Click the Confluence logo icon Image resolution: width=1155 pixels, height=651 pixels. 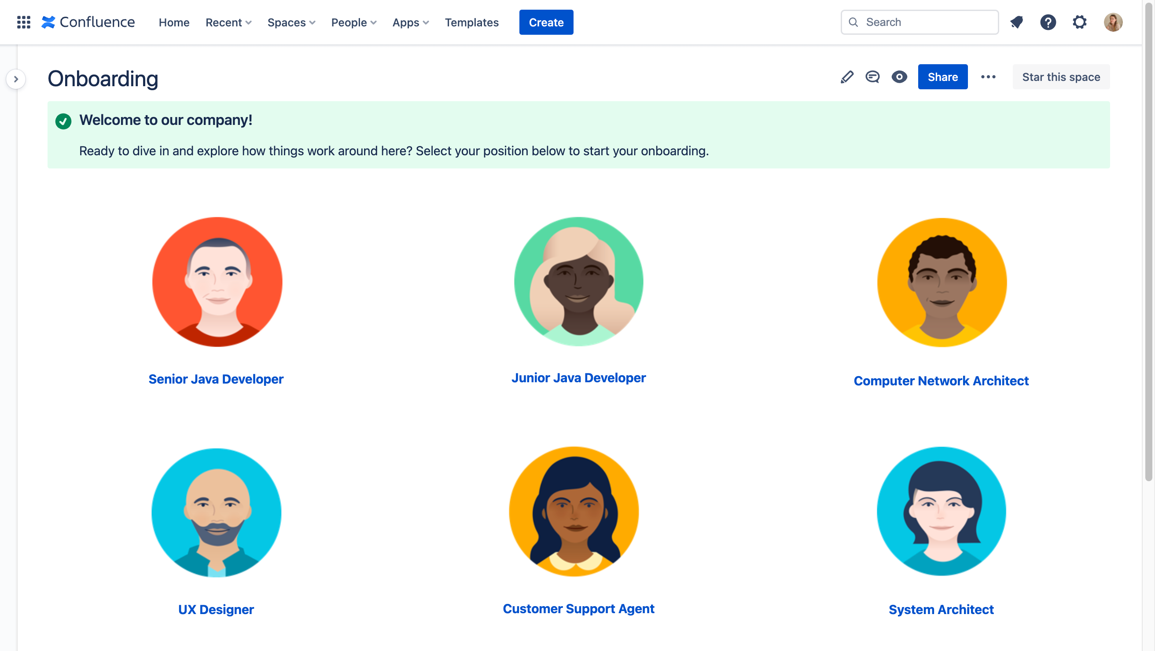pyautogui.click(x=49, y=22)
